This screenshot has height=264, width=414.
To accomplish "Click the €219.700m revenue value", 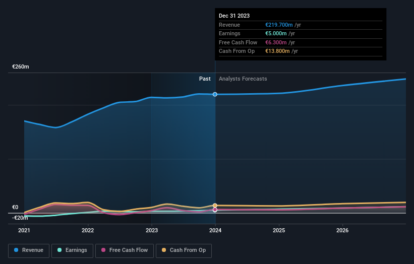I will click(279, 25).
